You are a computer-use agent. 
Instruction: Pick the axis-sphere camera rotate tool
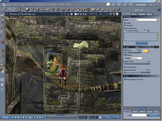point(2,66)
